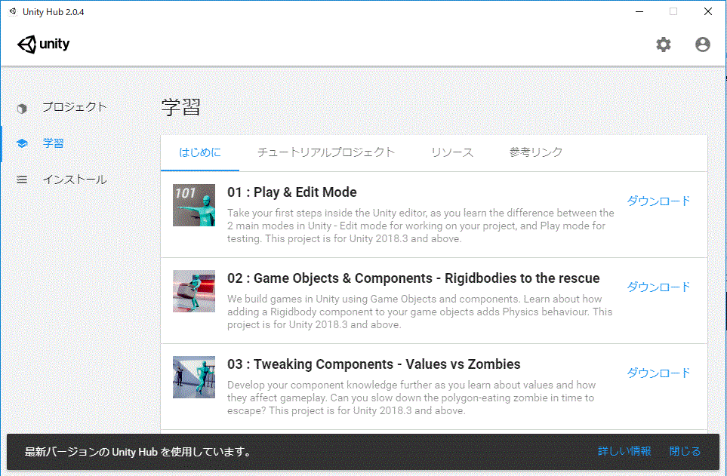Download the 02 Game Objects & Components tutorial
Viewport: 727px width, 476px height.
click(x=658, y=287)
